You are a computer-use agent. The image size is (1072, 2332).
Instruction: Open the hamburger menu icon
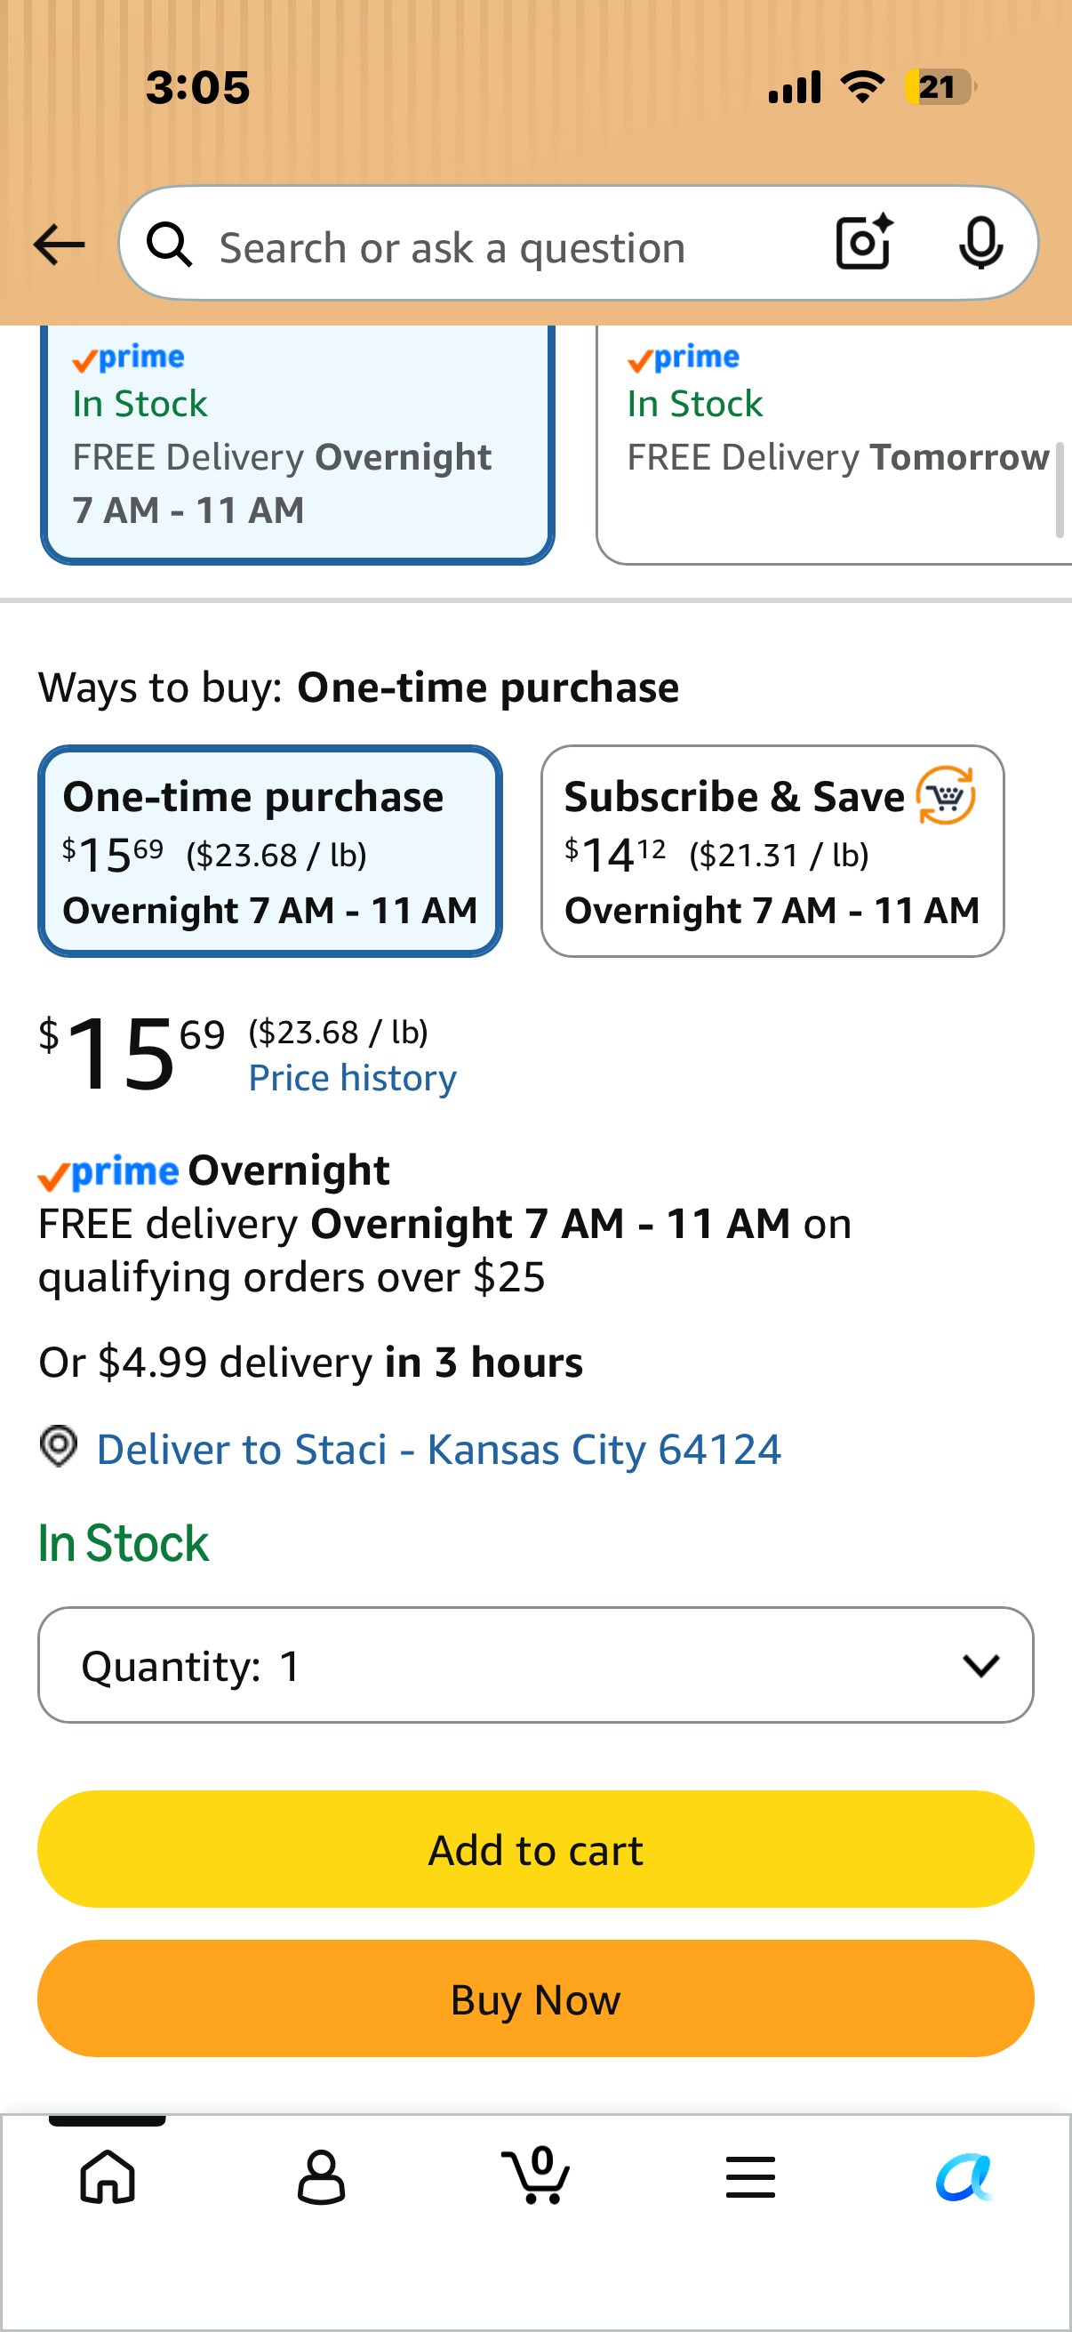tap(750, 2176)
